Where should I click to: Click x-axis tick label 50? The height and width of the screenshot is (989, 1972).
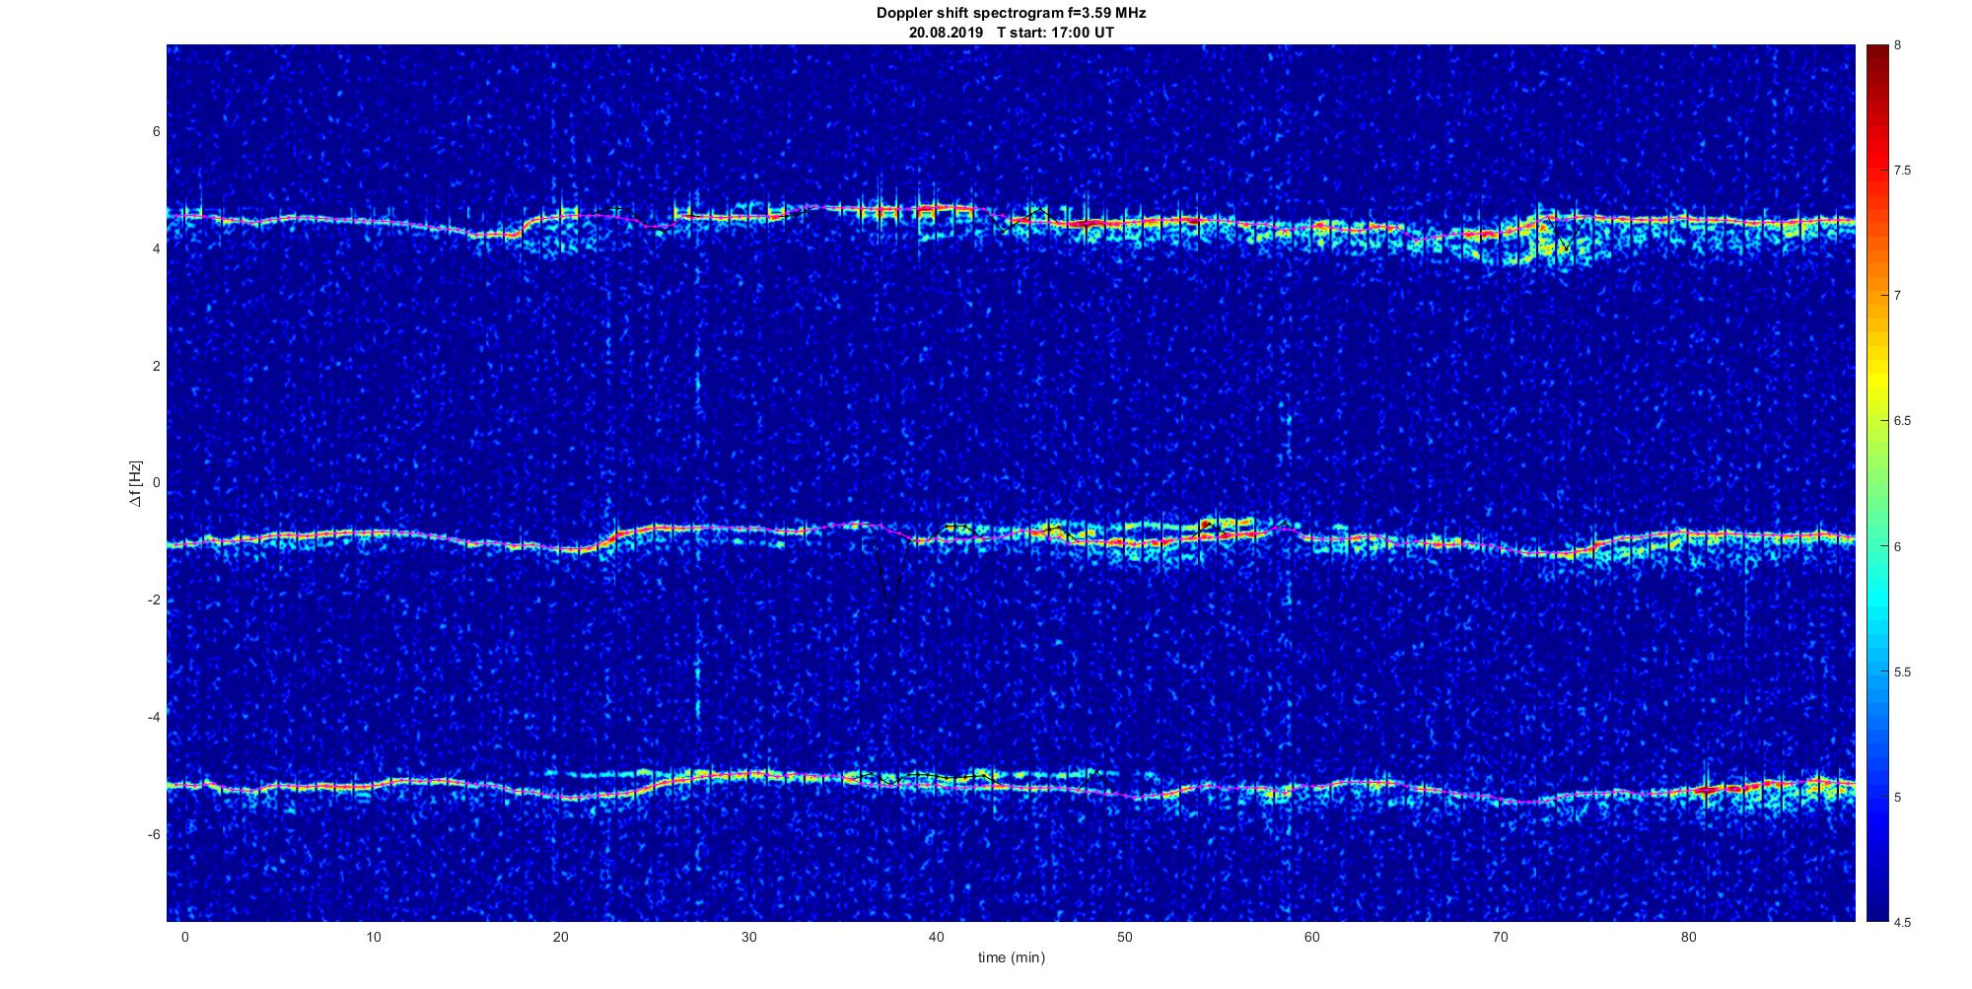tap(1124, 937)
